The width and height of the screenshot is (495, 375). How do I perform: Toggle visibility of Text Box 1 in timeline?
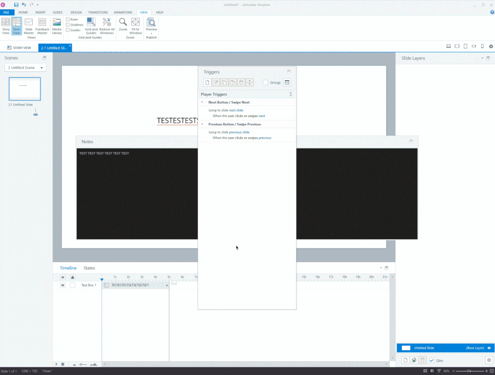62,285
